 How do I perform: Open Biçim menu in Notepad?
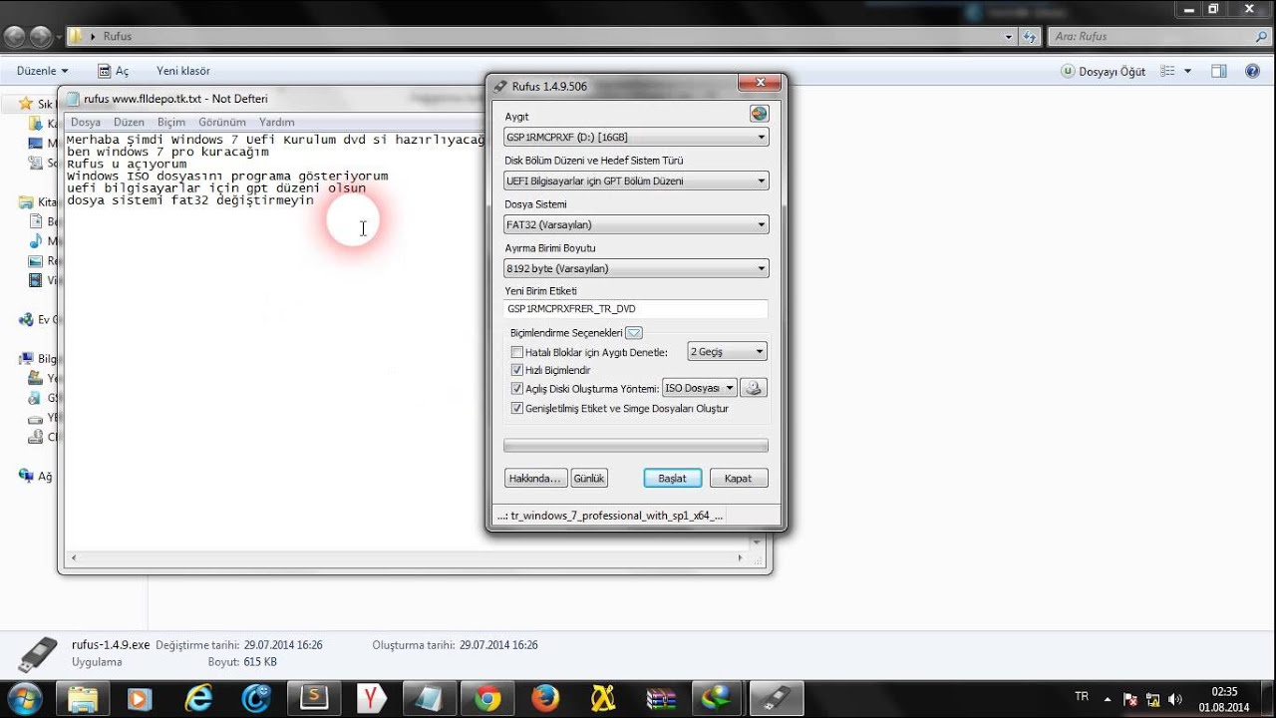click(x=171, y=122)
